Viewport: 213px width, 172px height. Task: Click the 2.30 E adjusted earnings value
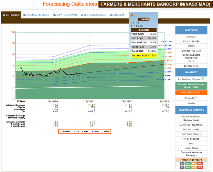click(166, 105)
